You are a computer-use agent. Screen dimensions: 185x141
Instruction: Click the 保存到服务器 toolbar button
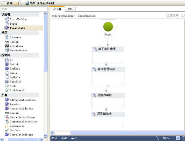45,3
